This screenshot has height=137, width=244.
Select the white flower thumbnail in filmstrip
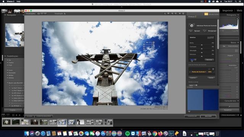tap(6, 122)
